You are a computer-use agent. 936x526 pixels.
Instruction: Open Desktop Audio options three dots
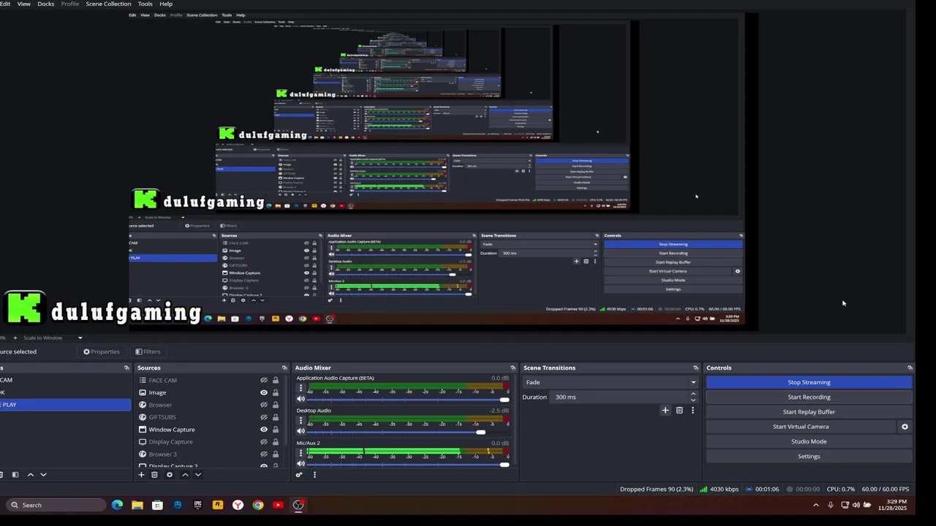click(301, 421)
